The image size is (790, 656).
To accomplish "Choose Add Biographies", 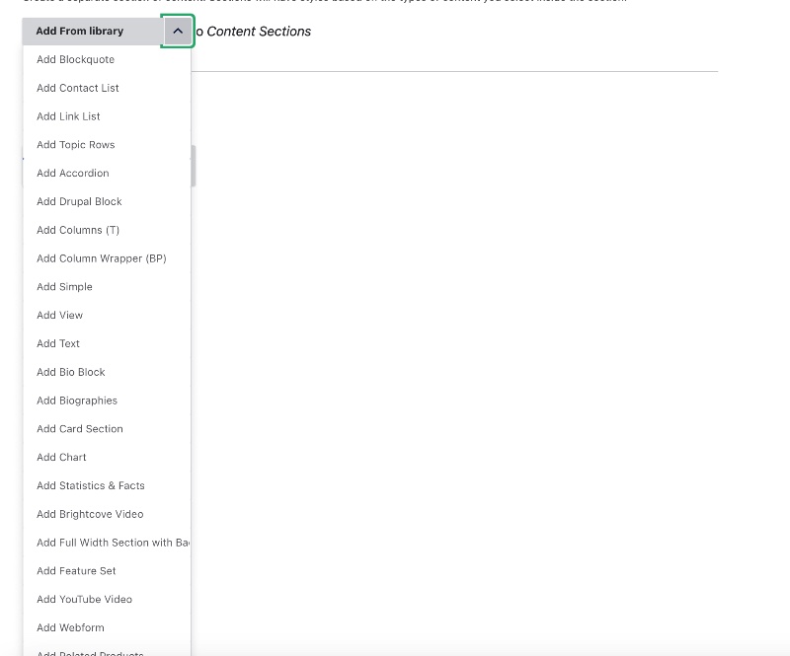I will pos(76,401).
